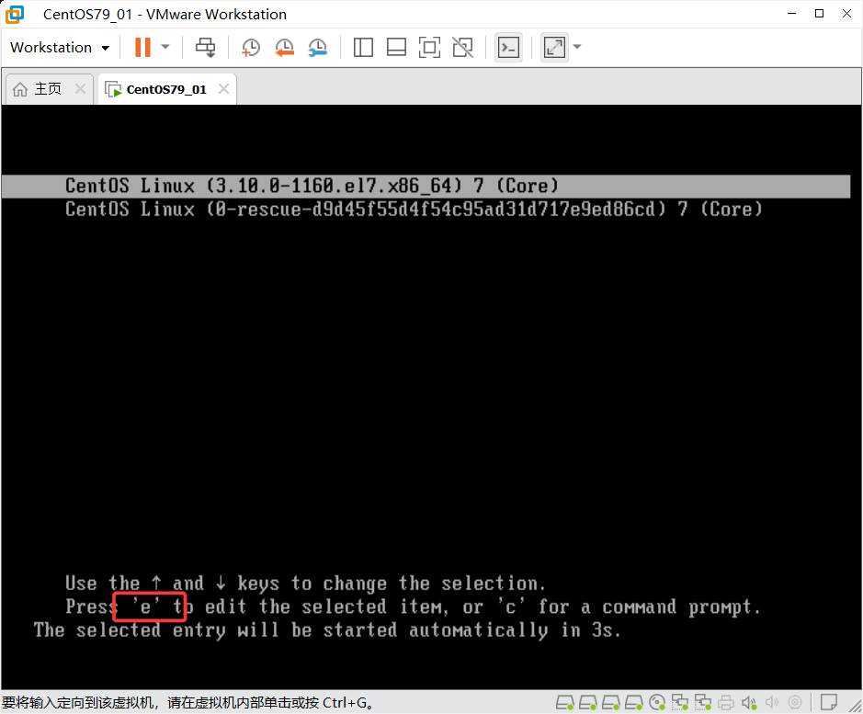Viewport: 863px width, 714px height.
Task: Close the 主页 home tab
Action: 80,88
